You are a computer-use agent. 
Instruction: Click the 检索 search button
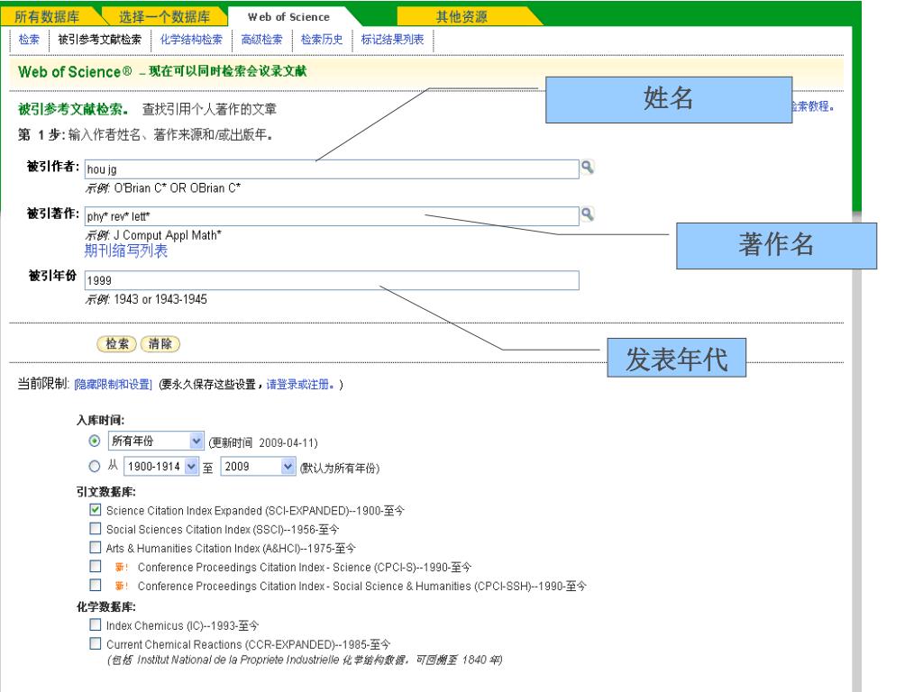[116, 343]
